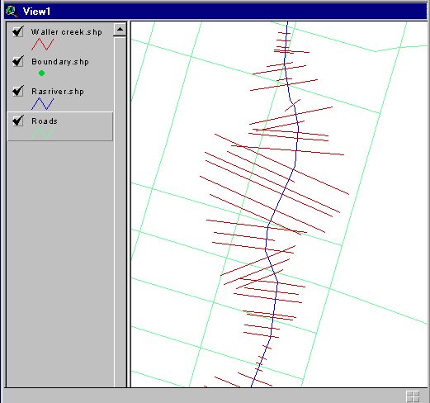Click the View1 title bar
This screenshot has height=403, width=430.
pos(215,12)
